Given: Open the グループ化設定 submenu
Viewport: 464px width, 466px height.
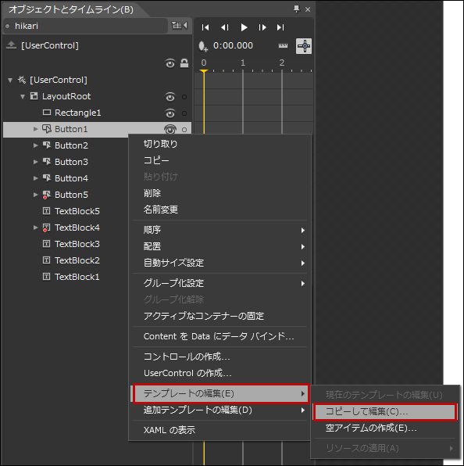Looking at the screenshot, I should (x=220, y=283).
